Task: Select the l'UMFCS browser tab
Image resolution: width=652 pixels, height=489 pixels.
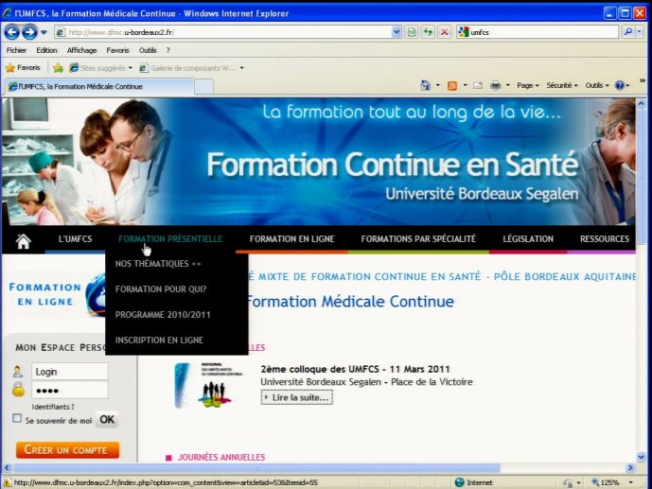Action: coord(99,86)
